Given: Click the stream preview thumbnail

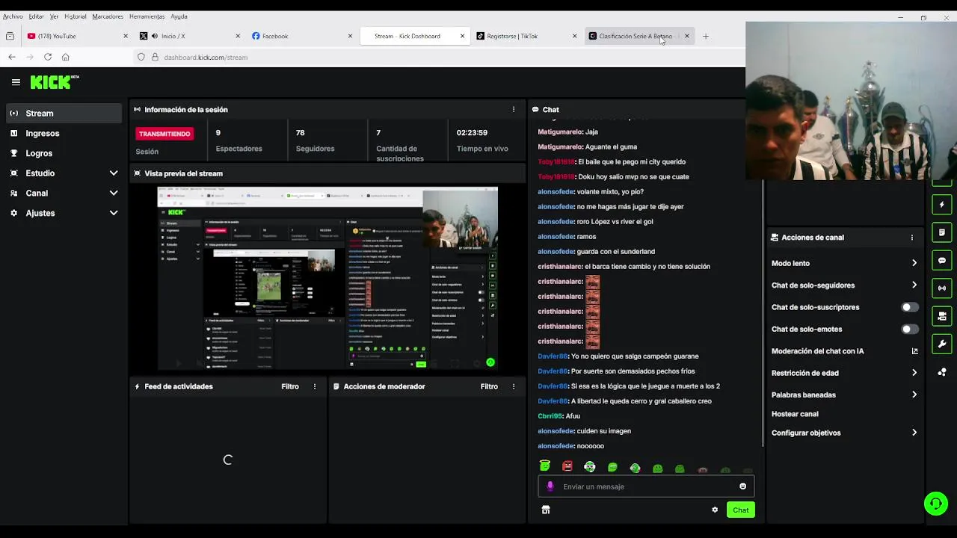Looking at the screenshot, I should (327, 278).
